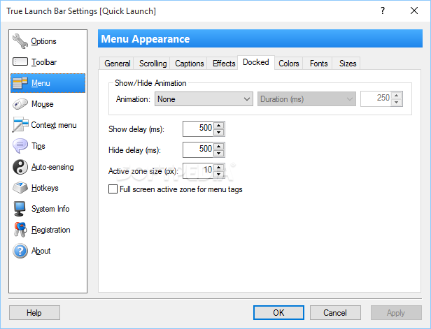This screenshot has width=431, height=329.
Task: Click the Active zone size field
Action: click(x=198, y=170)
